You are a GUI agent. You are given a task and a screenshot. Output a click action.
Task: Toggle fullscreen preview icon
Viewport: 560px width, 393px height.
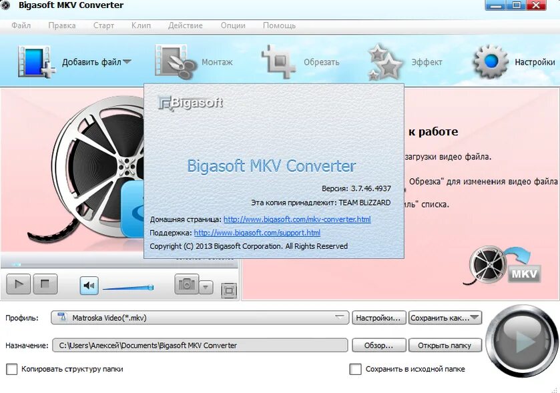[x=229, y=290]
